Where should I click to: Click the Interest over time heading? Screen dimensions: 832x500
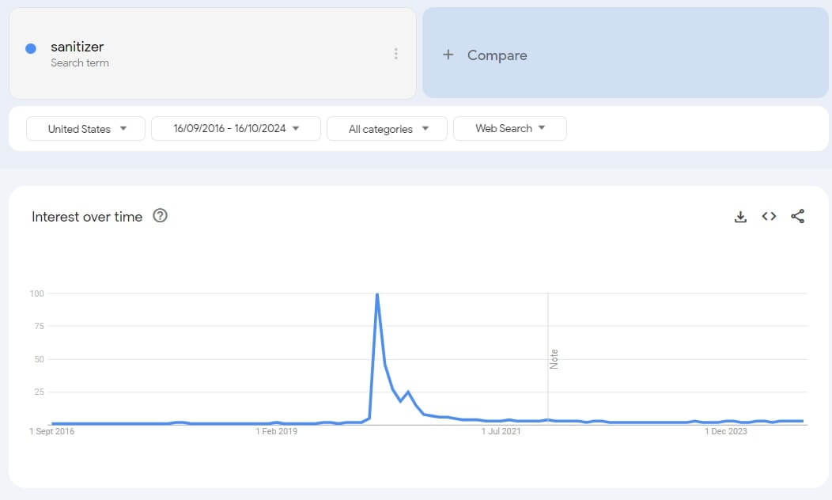87,217
